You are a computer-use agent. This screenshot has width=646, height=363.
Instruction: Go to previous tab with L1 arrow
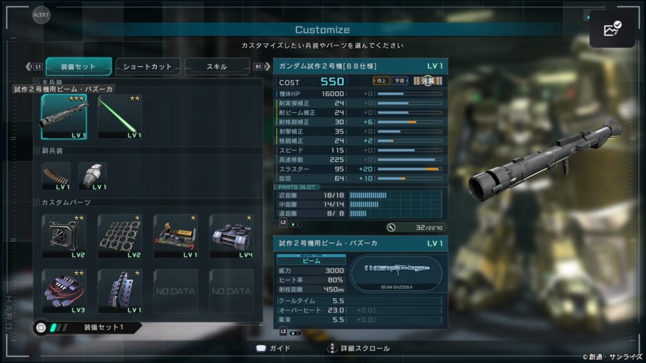34,66
